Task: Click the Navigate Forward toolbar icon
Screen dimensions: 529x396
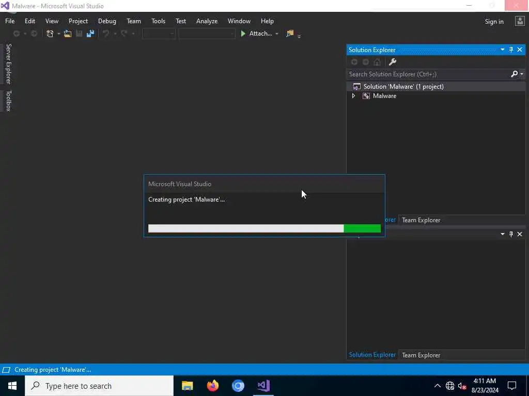Action: 34,34
